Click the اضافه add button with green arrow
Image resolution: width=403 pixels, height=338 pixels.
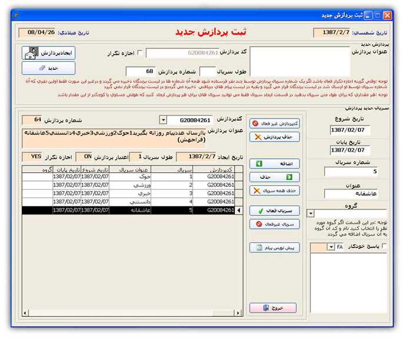coord(275,163)
